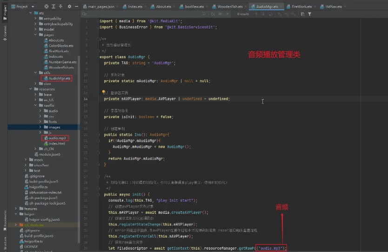Select module.json5 in the tree
This screenshot has width=388, height=252.
[47, 154]
